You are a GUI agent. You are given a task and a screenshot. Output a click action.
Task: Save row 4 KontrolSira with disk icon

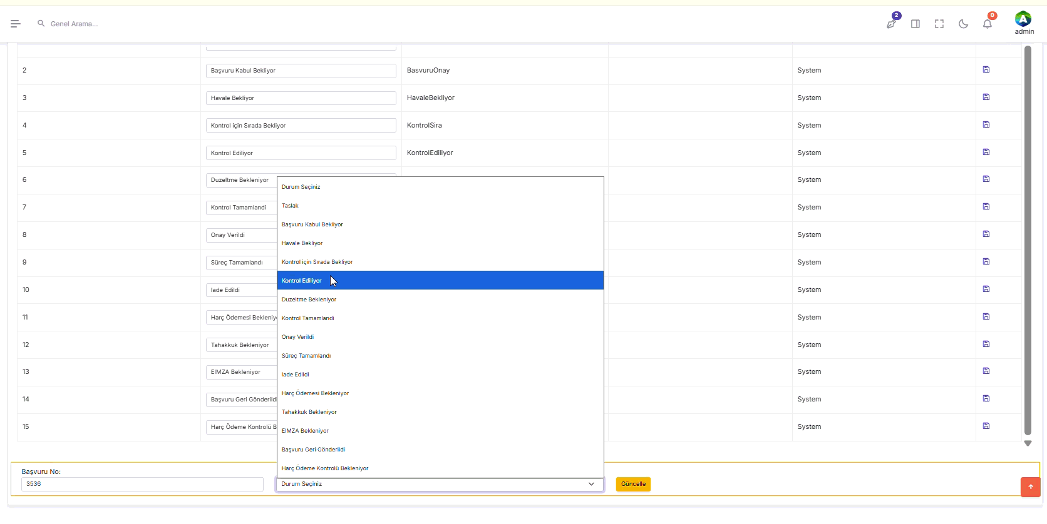coord(986,124)
